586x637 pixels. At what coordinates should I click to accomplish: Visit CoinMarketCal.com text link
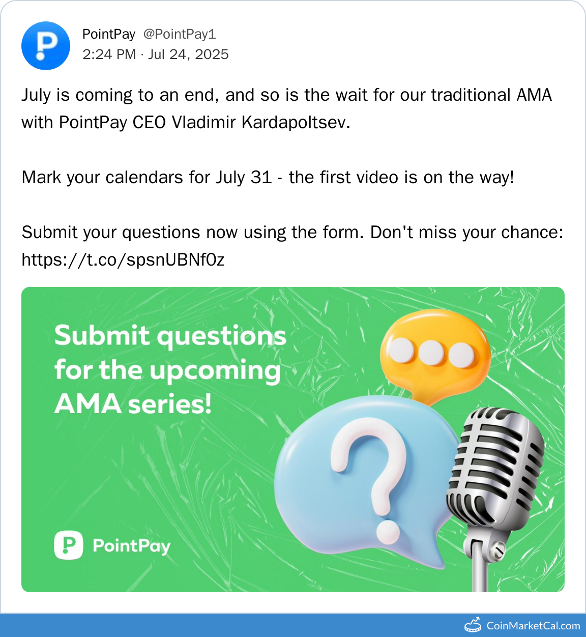coord(533,625)
